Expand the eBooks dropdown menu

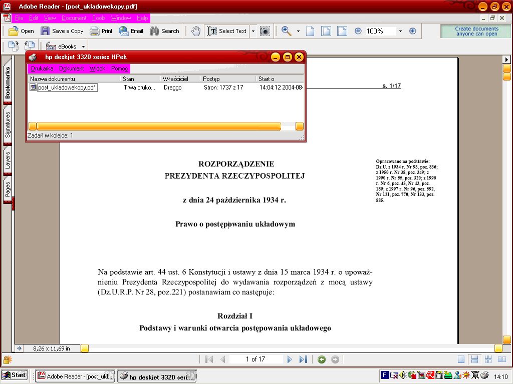tap(84, 46)
